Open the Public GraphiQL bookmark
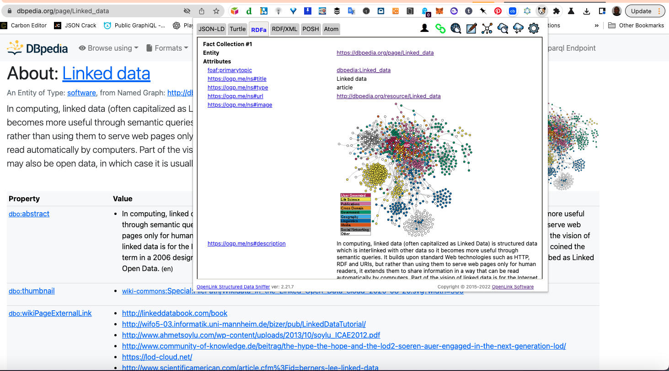 coord(135,26)
